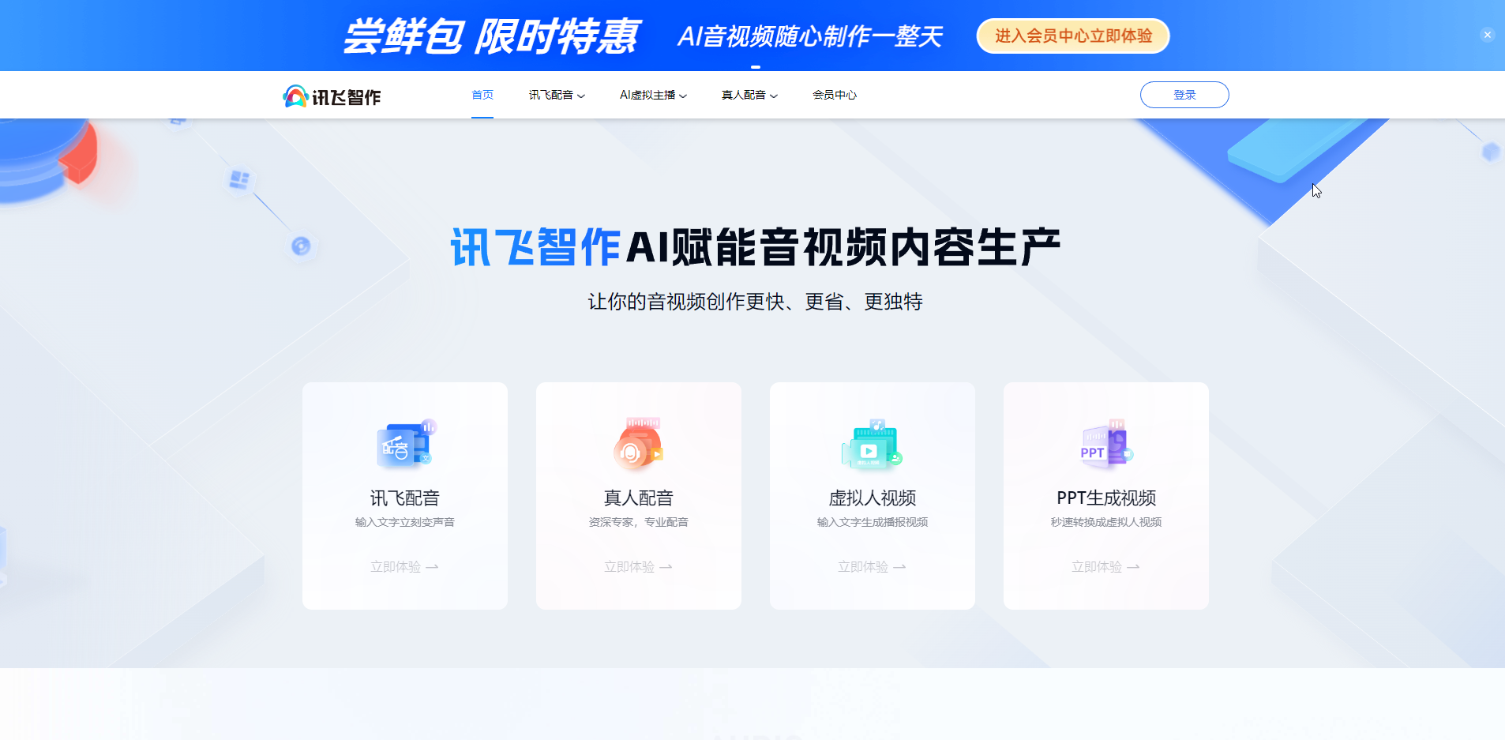Open the 真人配音 microphone card icon
The height and width of the screenshot is (740, 1505).
[x=639, y=444]
